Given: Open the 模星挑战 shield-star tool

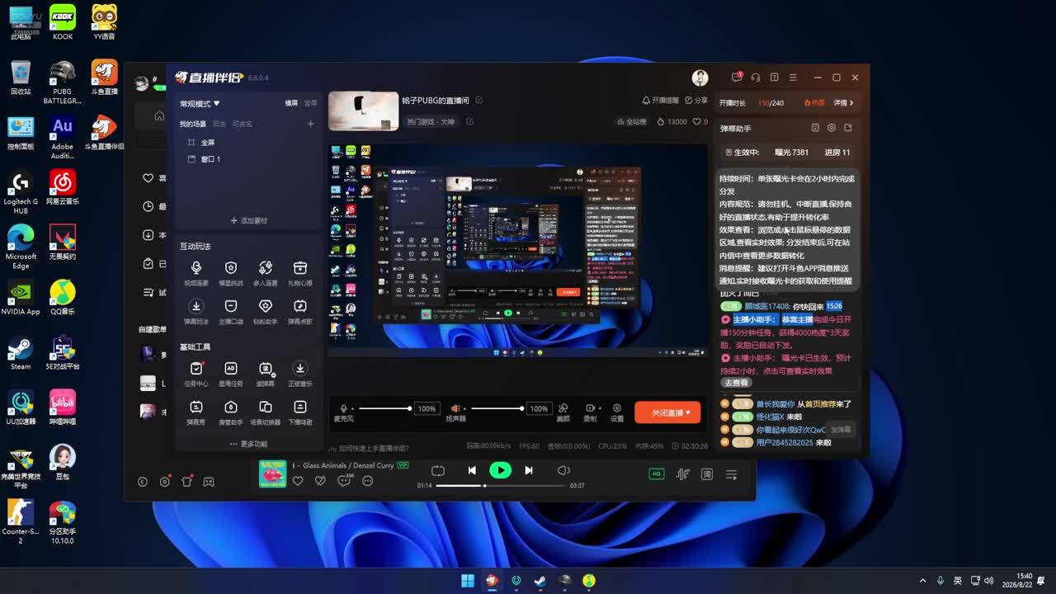Looking at the screenshot, I should coord(231,273).
